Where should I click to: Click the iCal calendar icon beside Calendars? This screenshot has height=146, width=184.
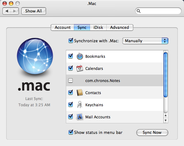coord(80,68)
